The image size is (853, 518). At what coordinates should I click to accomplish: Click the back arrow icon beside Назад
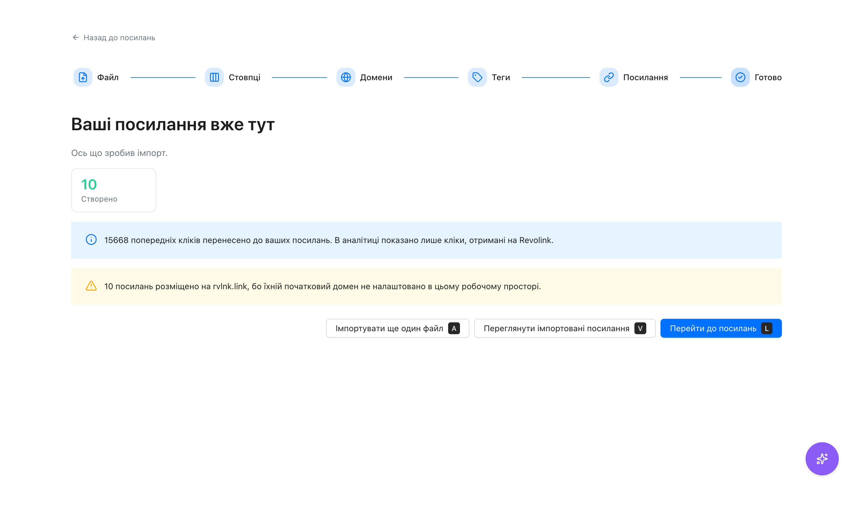point(76,37)
